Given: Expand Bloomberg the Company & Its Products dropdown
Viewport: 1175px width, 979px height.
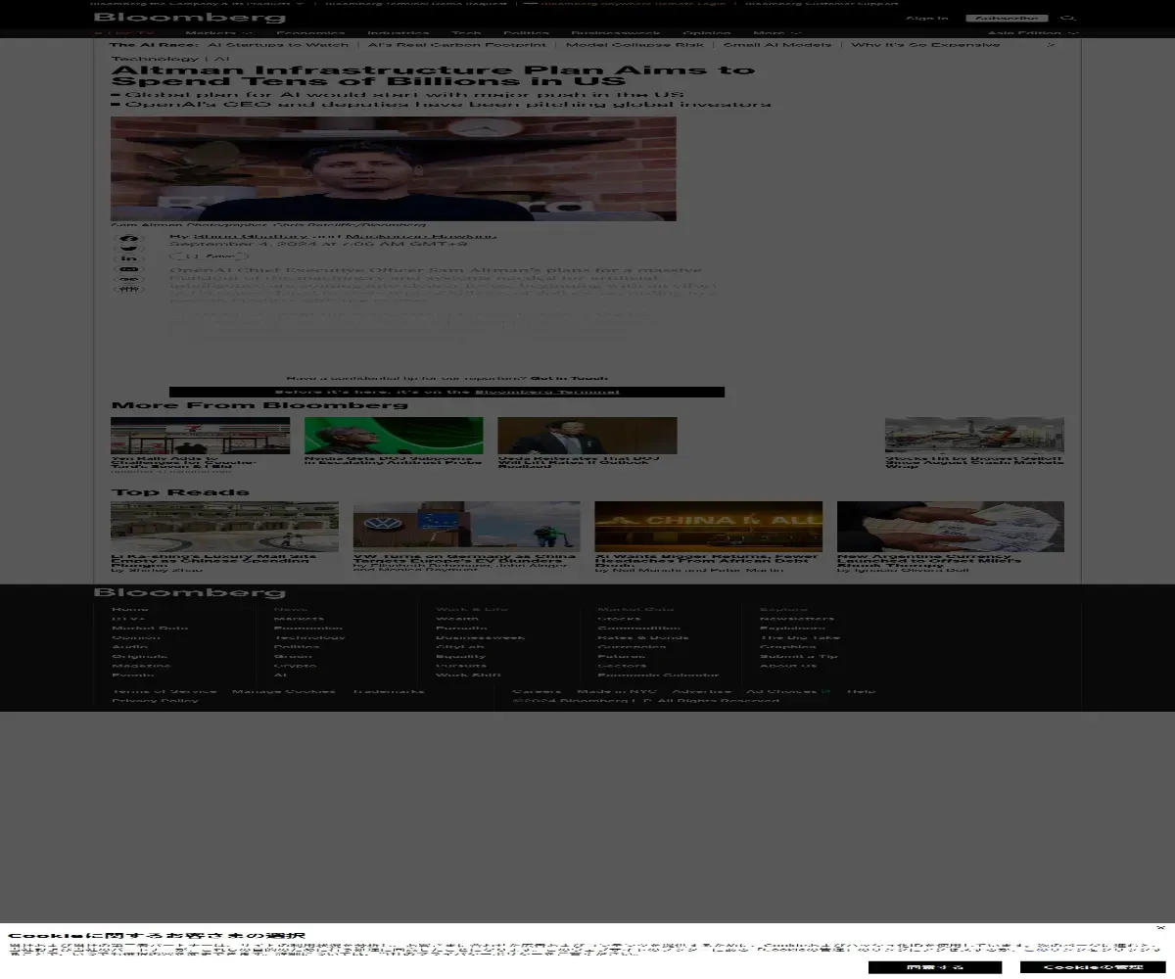Looking at the screenshot, I should [x=199, y=3].
